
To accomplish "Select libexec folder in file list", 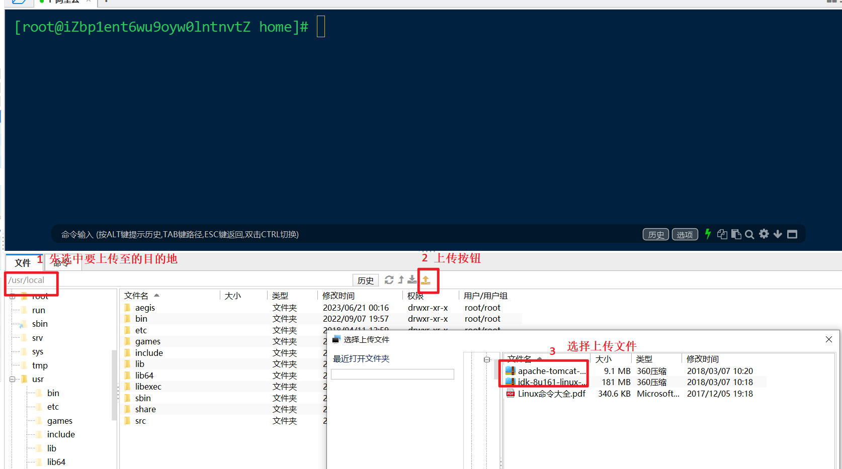I will tap(148, 387).
